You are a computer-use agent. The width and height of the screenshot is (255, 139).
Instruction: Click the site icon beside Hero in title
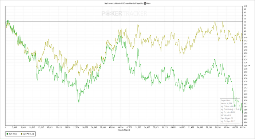145,3
